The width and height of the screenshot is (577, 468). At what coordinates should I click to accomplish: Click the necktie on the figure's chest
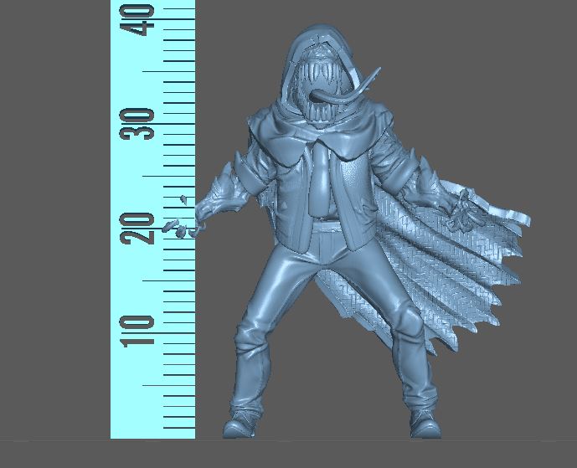(x=318, y=180)
